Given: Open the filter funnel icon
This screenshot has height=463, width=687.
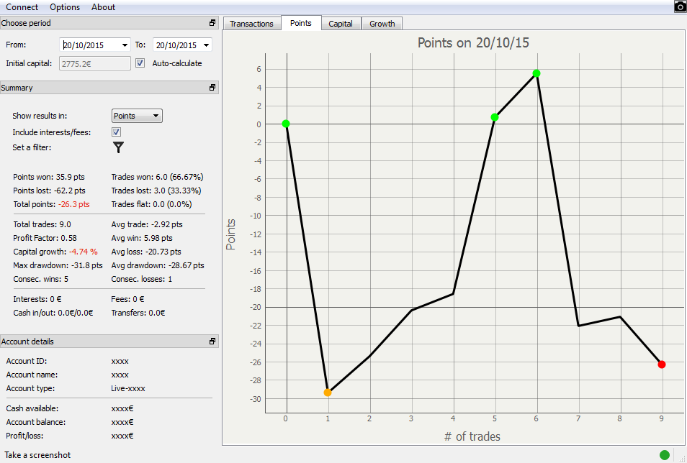Looking at the screenshot, I should pyautogui.click(x=118, y=147).
